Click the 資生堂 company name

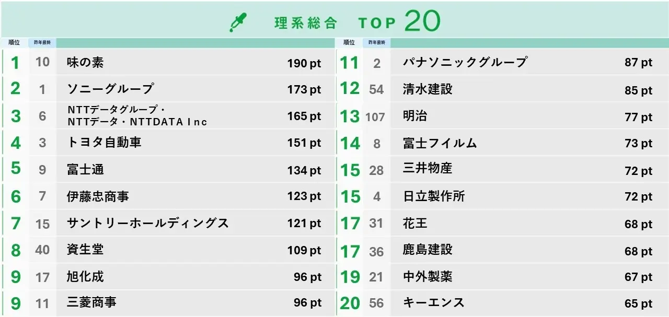[x=85, y=250]
